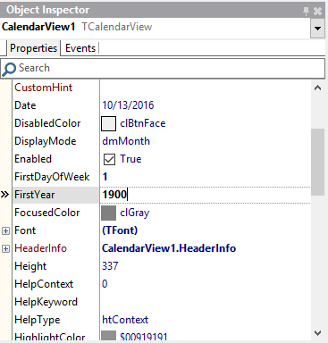
Task: Select the HelpType property name
Action: pos(38,320)
